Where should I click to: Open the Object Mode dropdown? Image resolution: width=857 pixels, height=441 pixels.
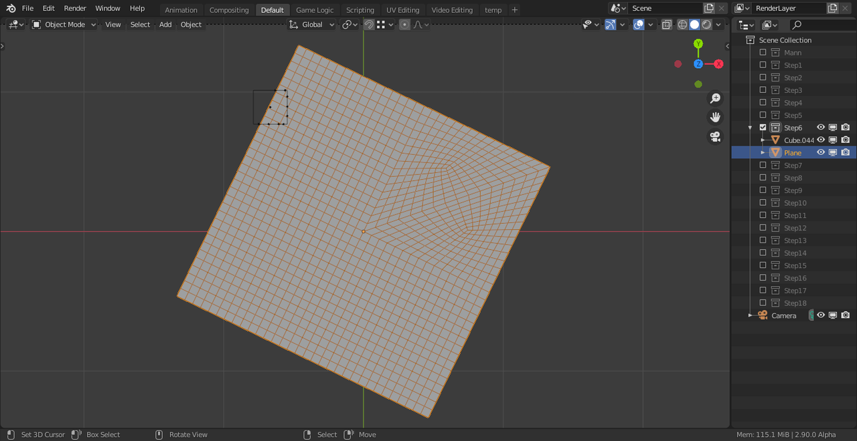point(64,25)
